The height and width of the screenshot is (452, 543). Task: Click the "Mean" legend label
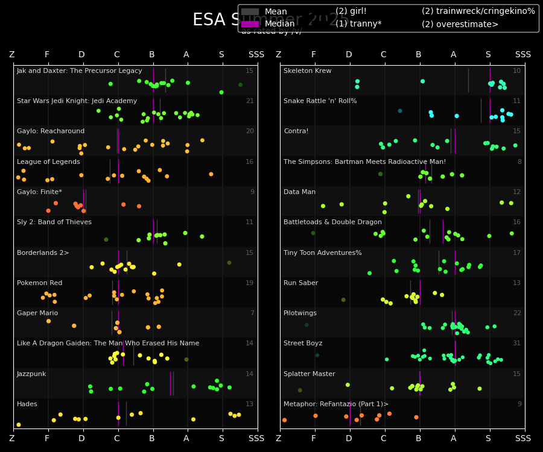pos(276,12)
